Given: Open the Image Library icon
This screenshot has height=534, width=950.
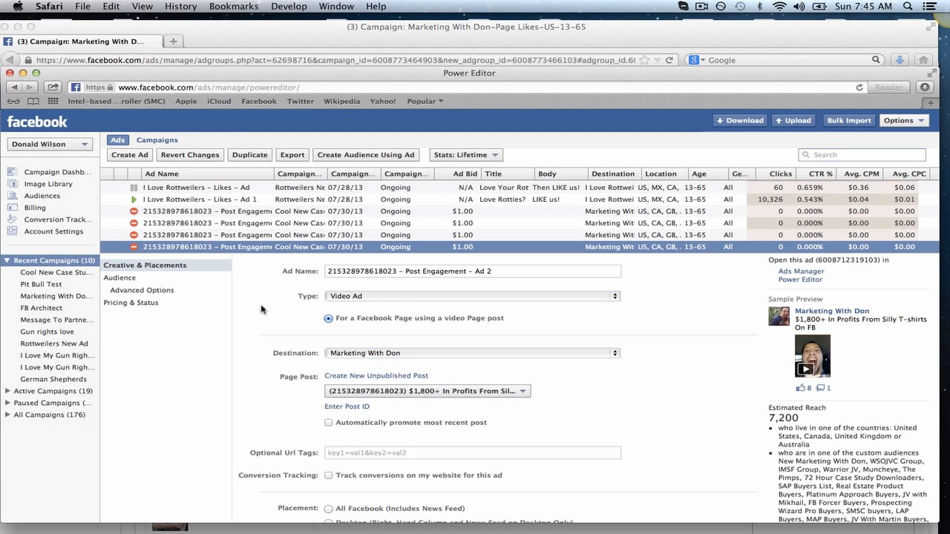Looking at the screenshot, I should point(11,184).
